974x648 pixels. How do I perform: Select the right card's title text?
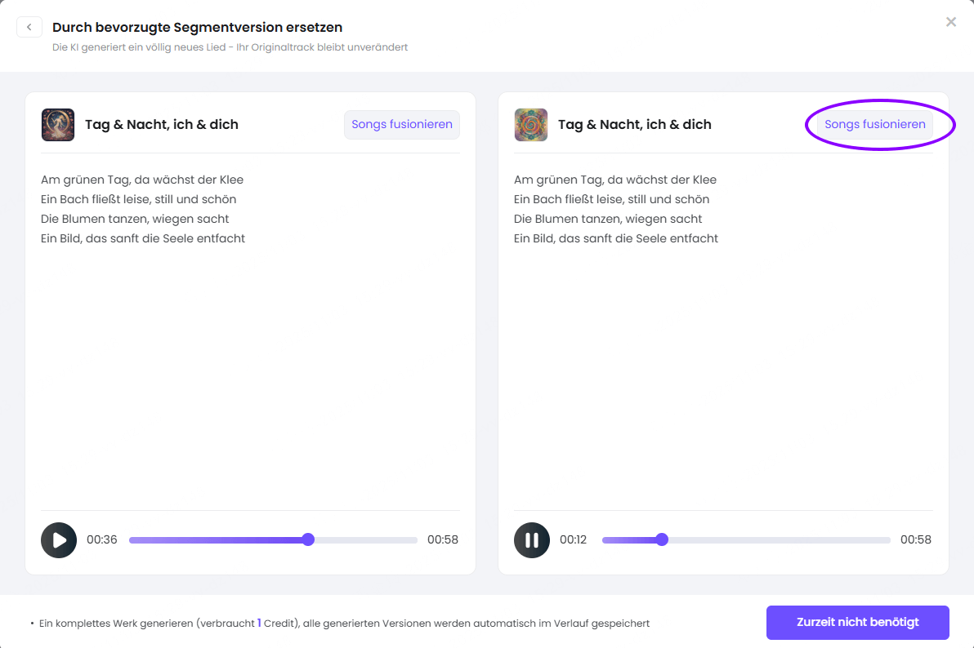point(635,125)
